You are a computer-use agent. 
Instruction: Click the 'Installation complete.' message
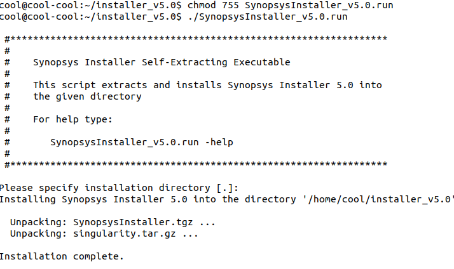click(62, 257)
